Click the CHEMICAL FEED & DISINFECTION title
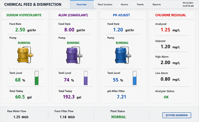The height and width of the screenshot is (122, 199). click(x=33, y=5)
